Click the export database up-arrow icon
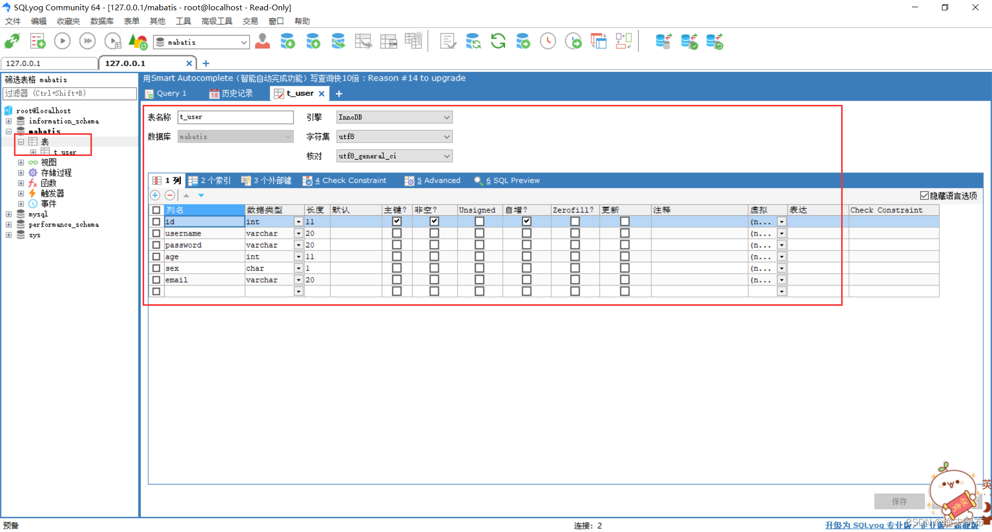Viewport: 992px width, 532px height. point(313,41)
